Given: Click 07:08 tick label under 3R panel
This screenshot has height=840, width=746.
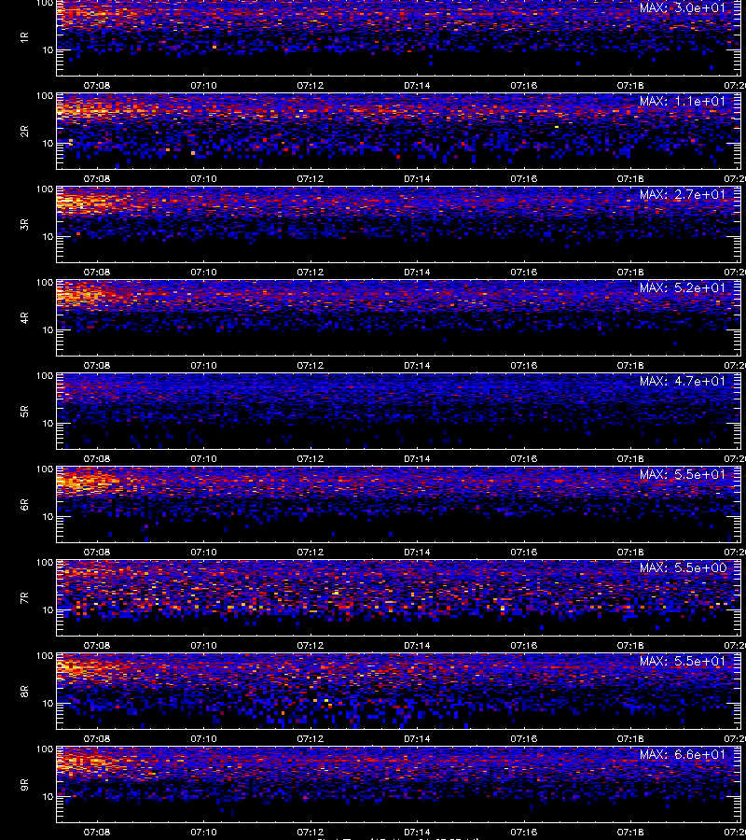Looking at the screenshot, I should tap(97, 272).
